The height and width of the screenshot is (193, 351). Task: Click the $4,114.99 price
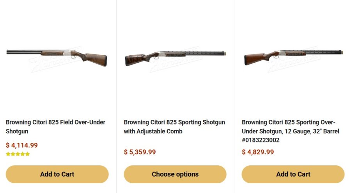tap(22, 146)
